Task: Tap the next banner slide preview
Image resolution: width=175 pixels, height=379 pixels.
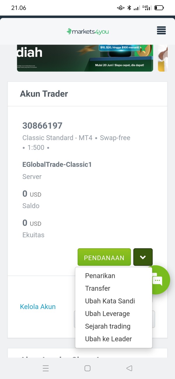Action: pyautogui.click(x=163, y=58)
